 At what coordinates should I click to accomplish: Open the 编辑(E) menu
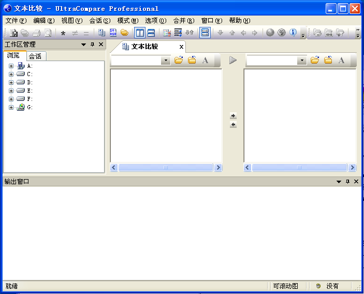pyautogui.click(x=44, y=21)
